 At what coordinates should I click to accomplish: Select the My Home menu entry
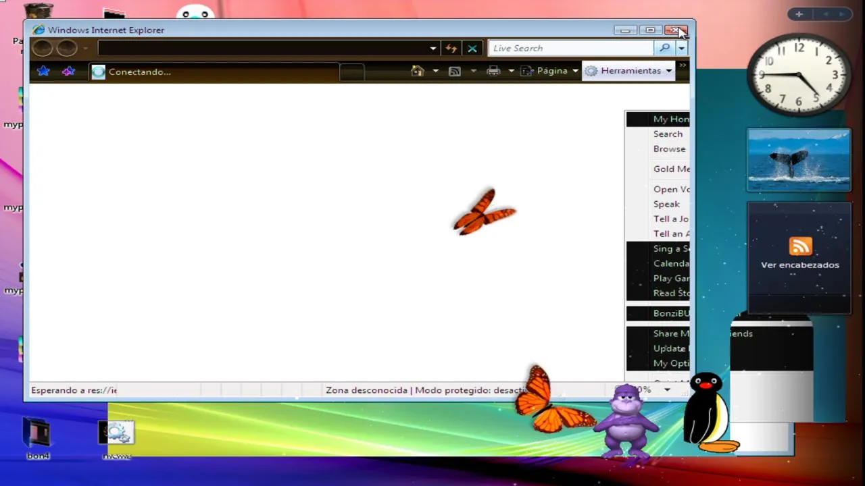[x=658, y=119]
